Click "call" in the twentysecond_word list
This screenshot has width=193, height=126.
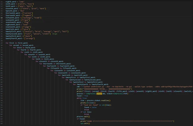28,34
